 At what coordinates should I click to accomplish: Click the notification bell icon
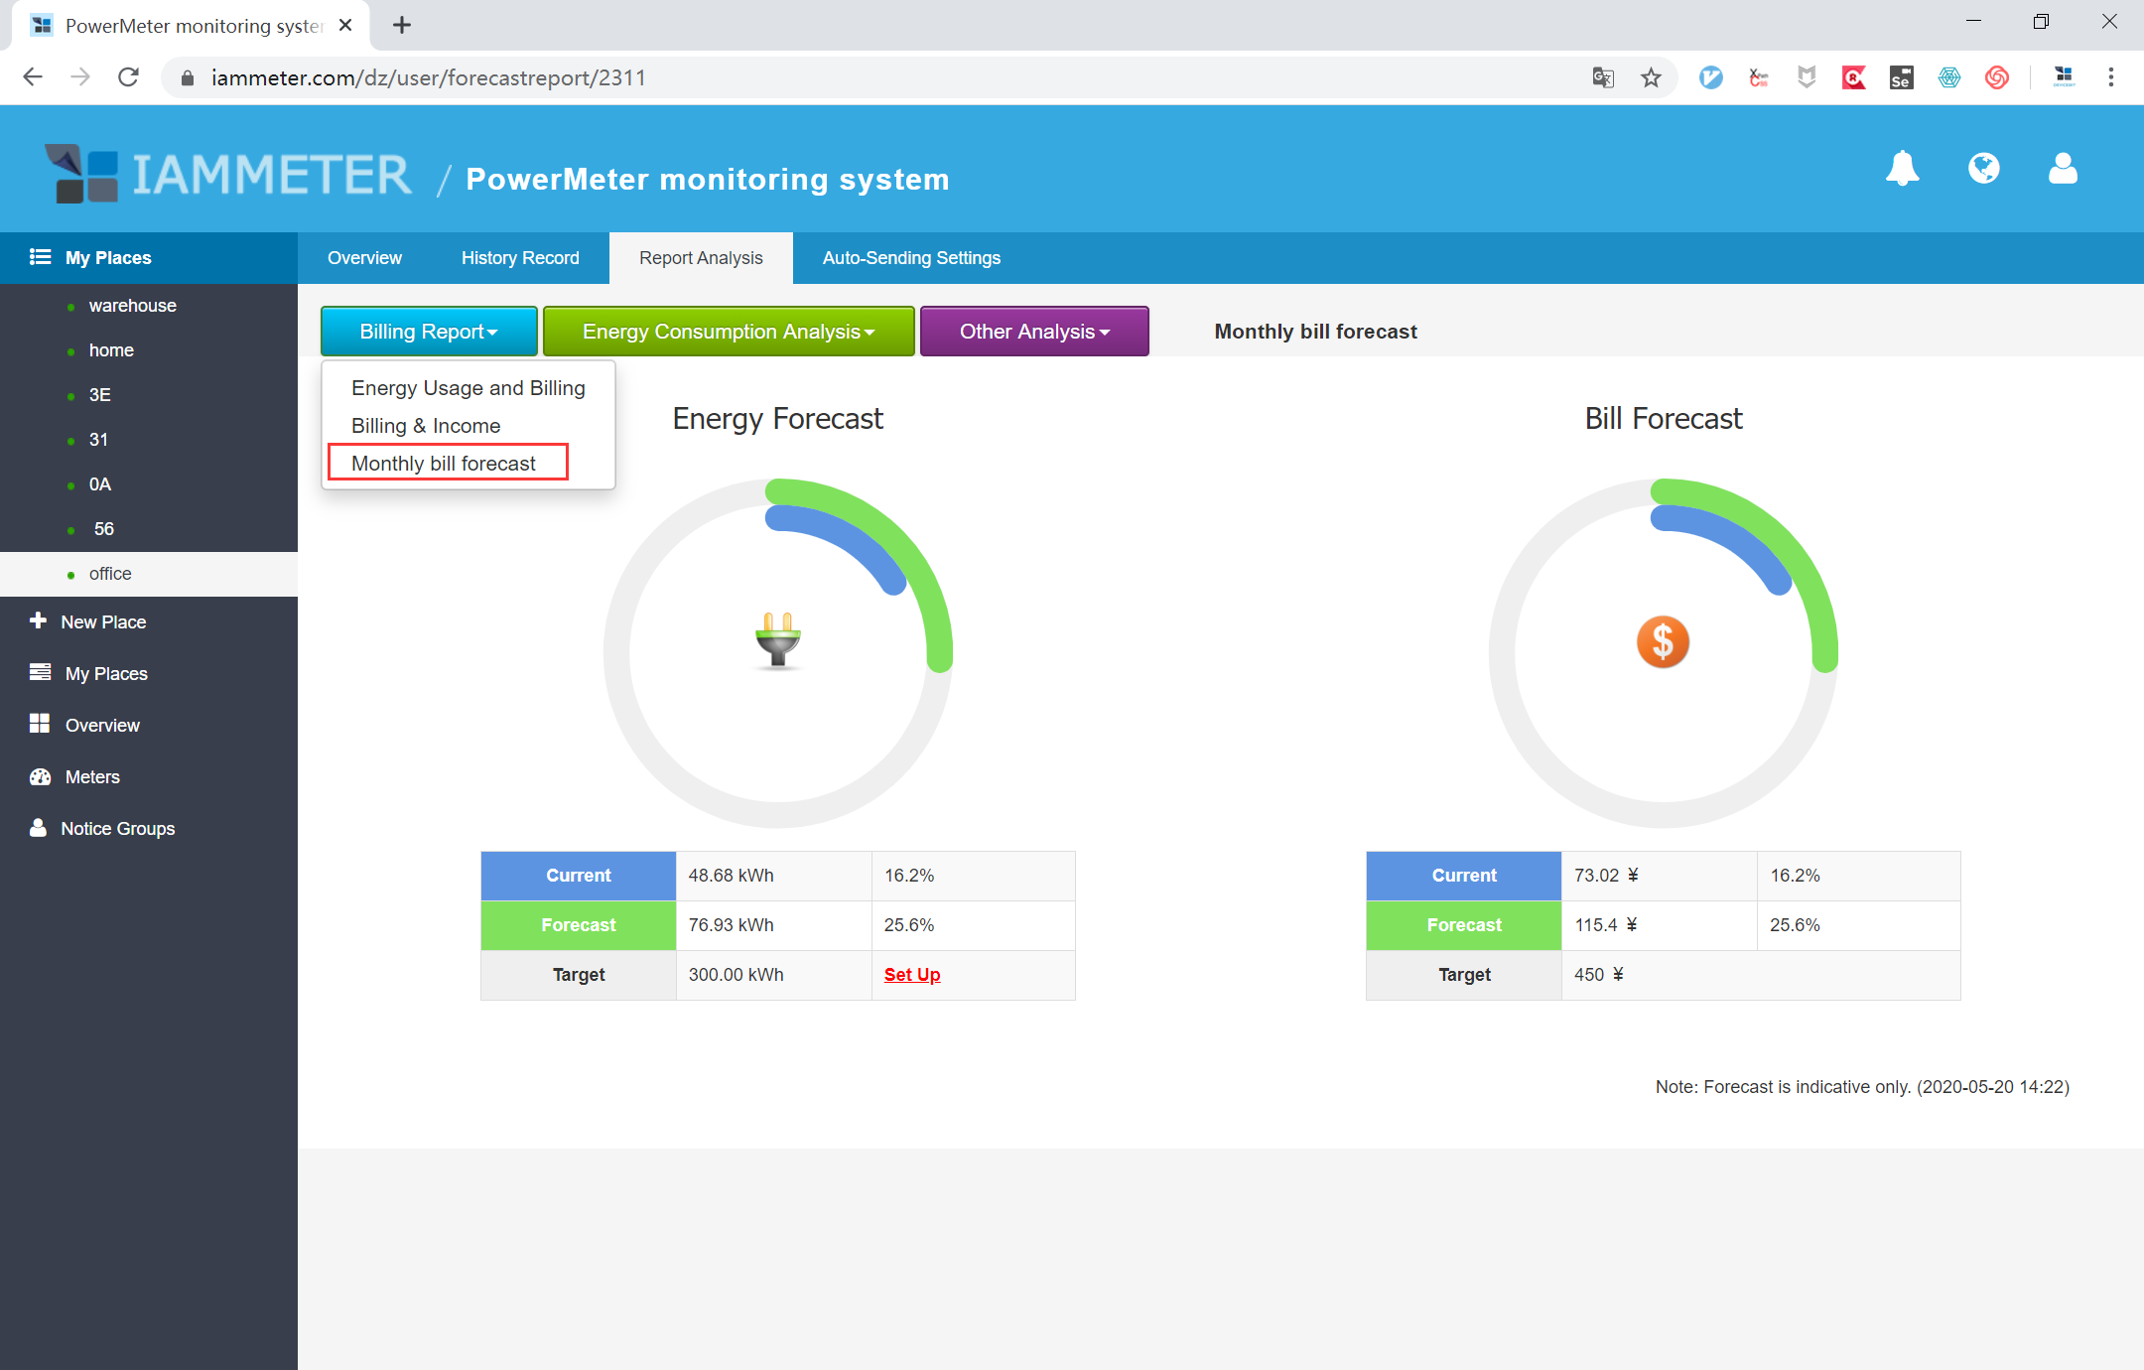point(1902,169)
